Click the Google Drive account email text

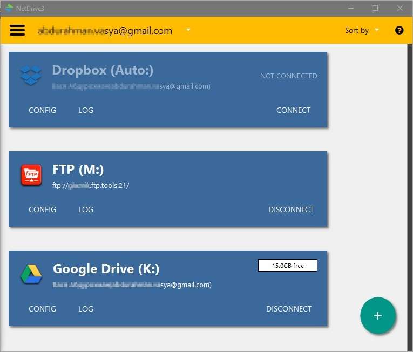point(132,285)
